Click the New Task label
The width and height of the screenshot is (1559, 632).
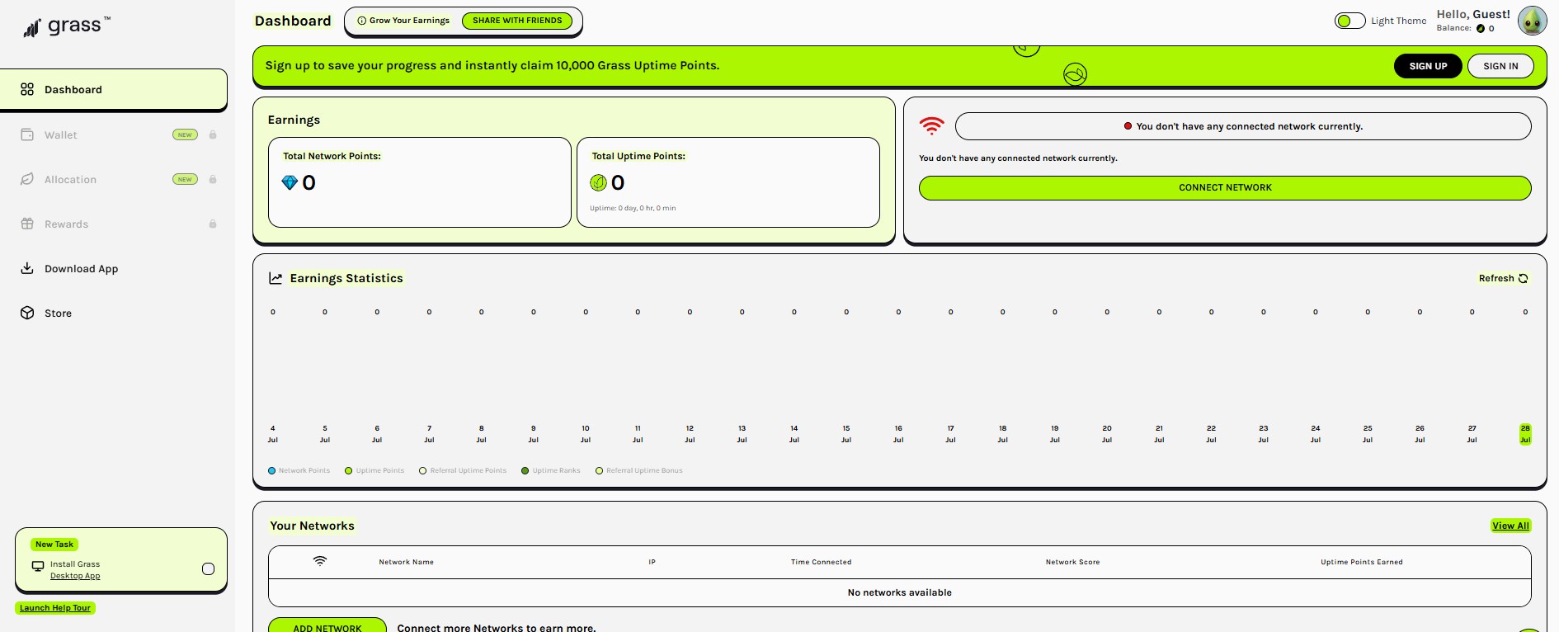click(x=54, y=545)
